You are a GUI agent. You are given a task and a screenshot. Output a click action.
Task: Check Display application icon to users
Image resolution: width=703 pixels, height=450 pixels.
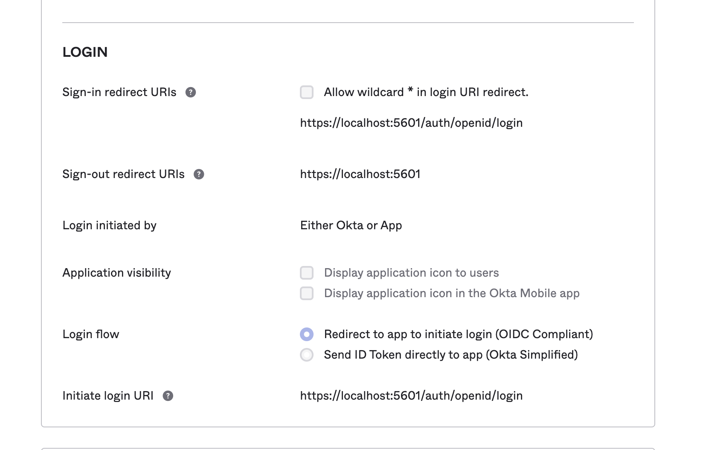[x=307, y=273]
